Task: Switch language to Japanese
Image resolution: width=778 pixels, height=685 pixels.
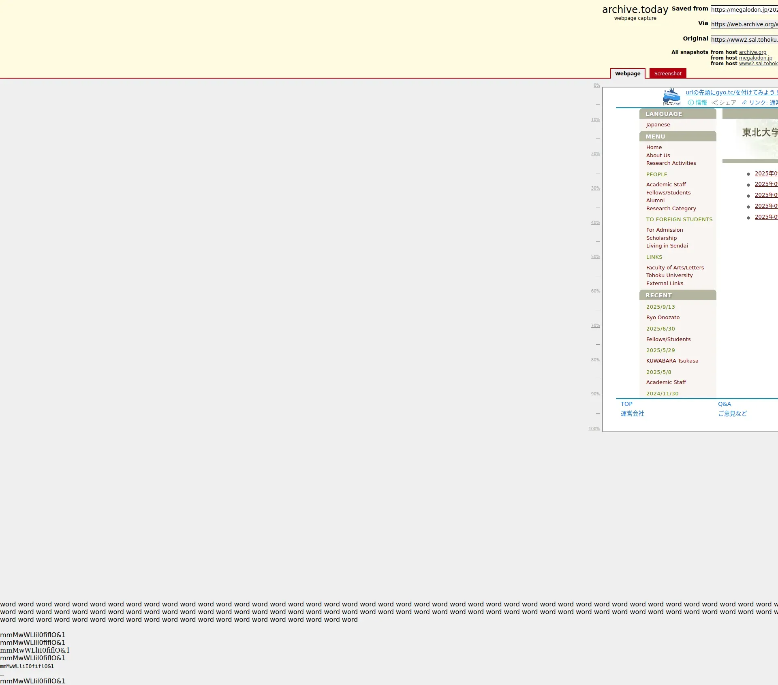Action: coord(658,125)
